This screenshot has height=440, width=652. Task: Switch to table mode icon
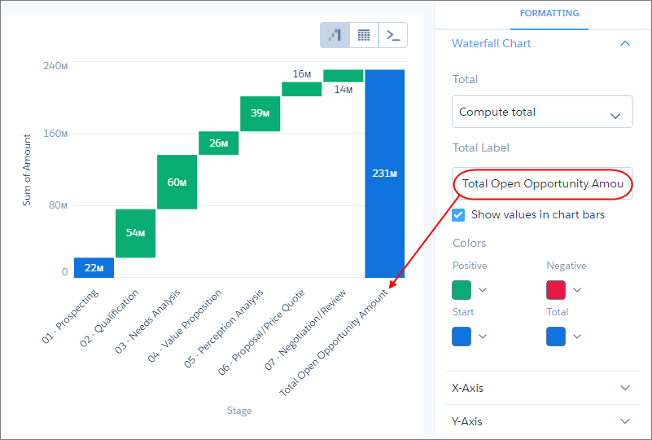364,35
